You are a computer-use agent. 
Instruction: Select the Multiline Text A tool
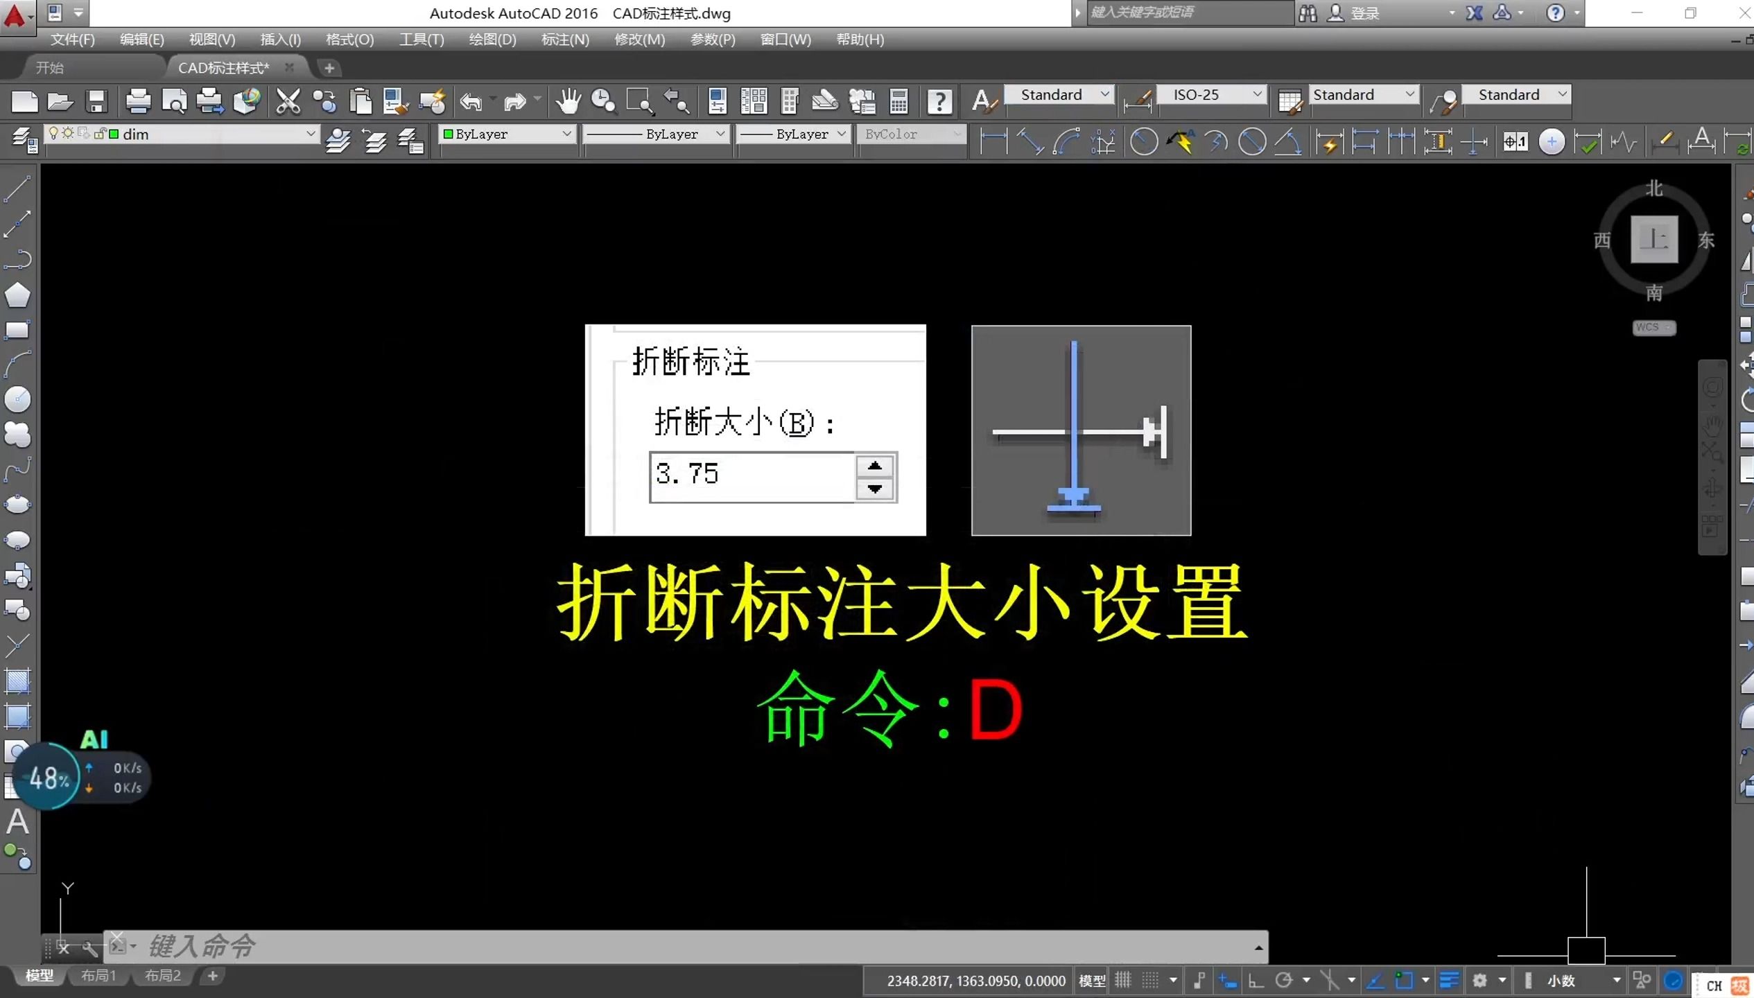pyautogui.click(x=17, y=822)
